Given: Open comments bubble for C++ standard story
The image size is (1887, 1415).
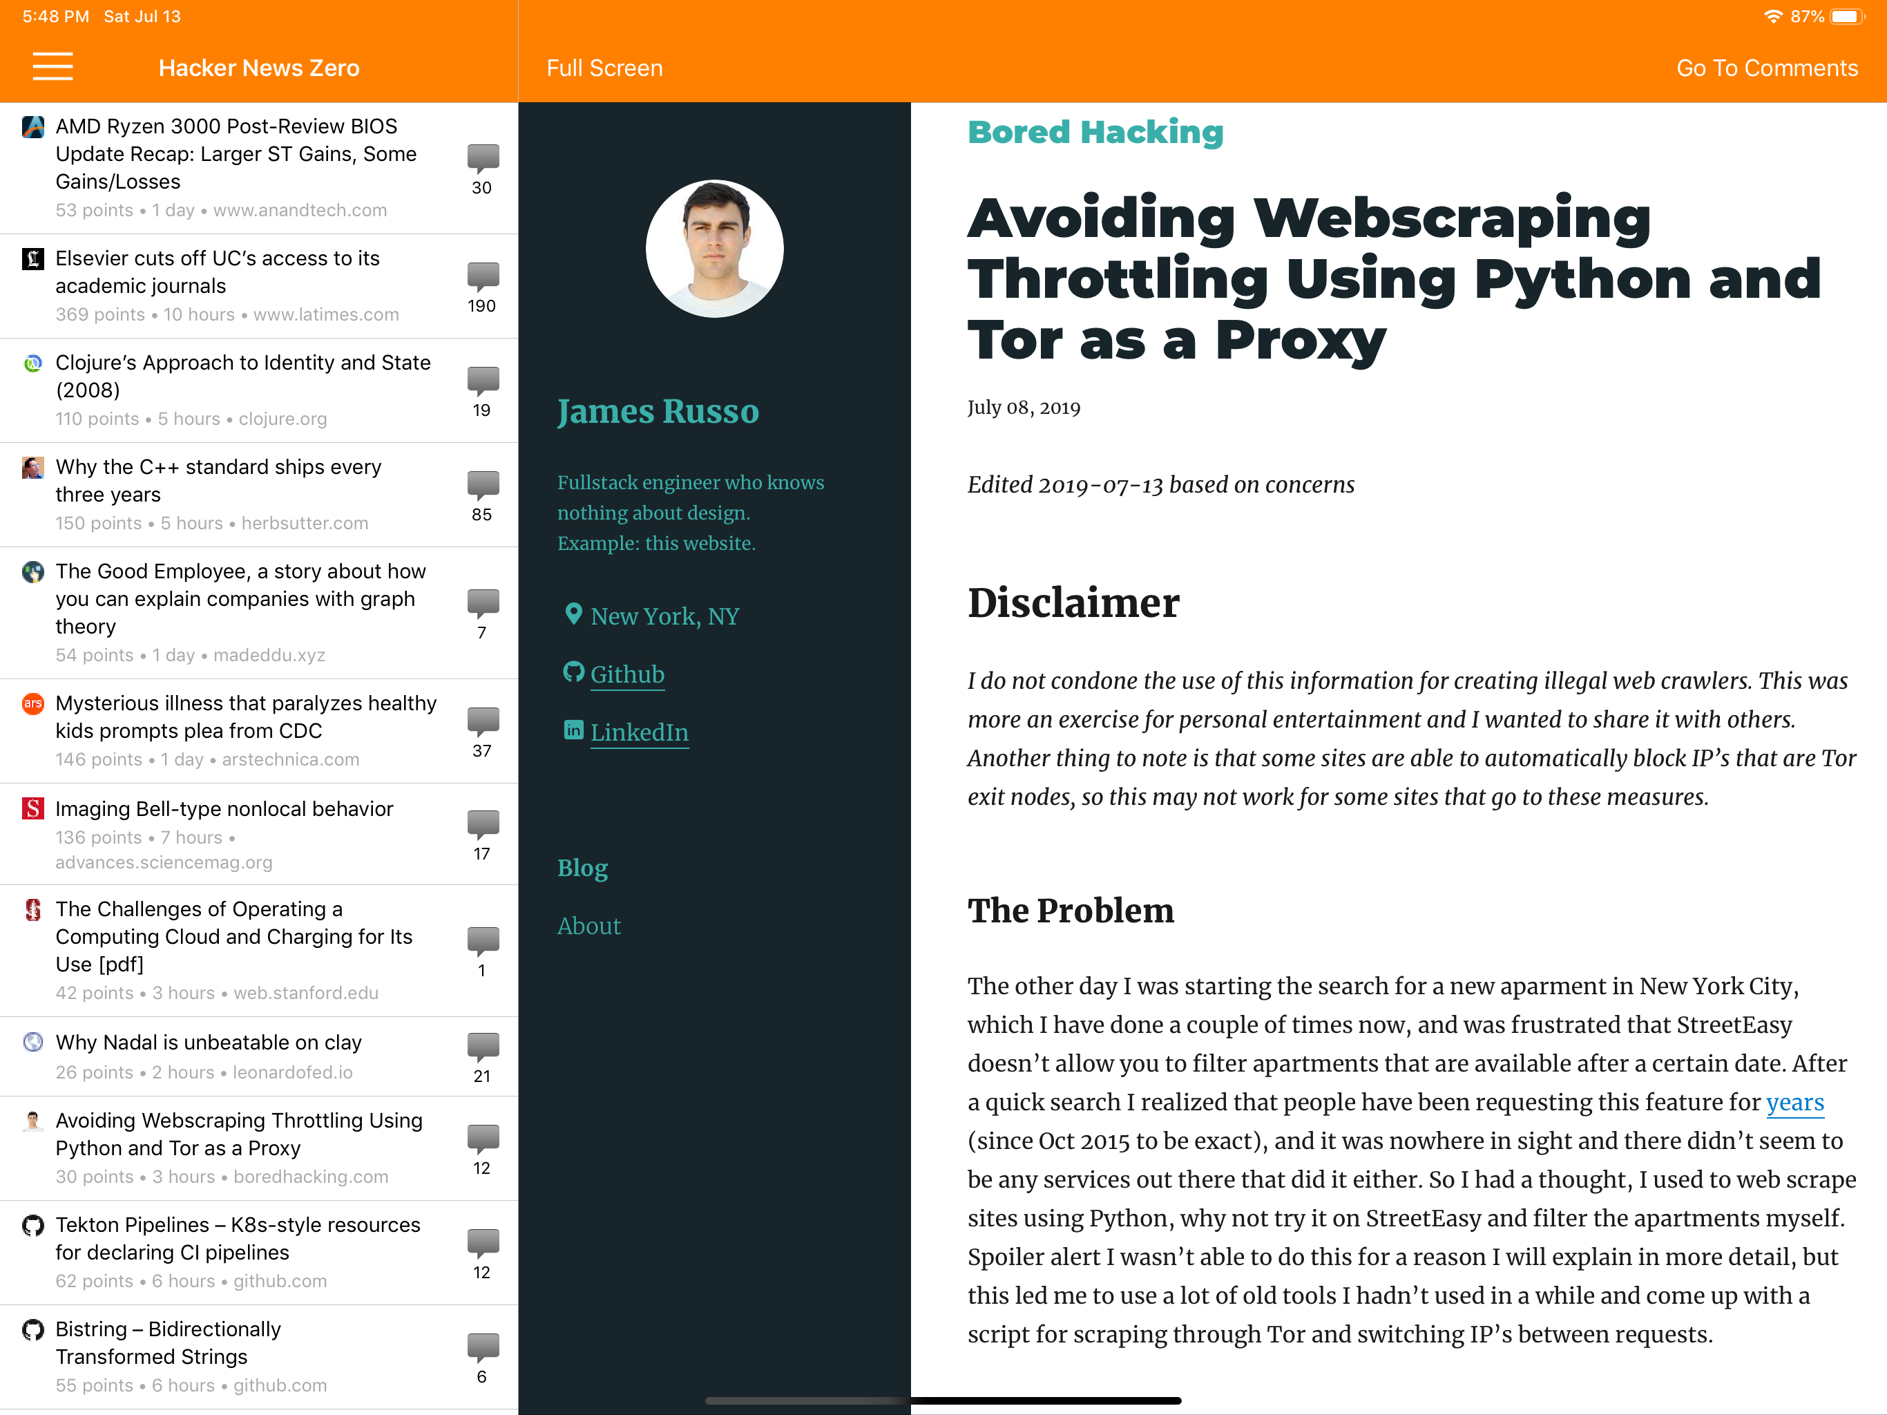Looking at the screenshot, I should pos(483,496).
